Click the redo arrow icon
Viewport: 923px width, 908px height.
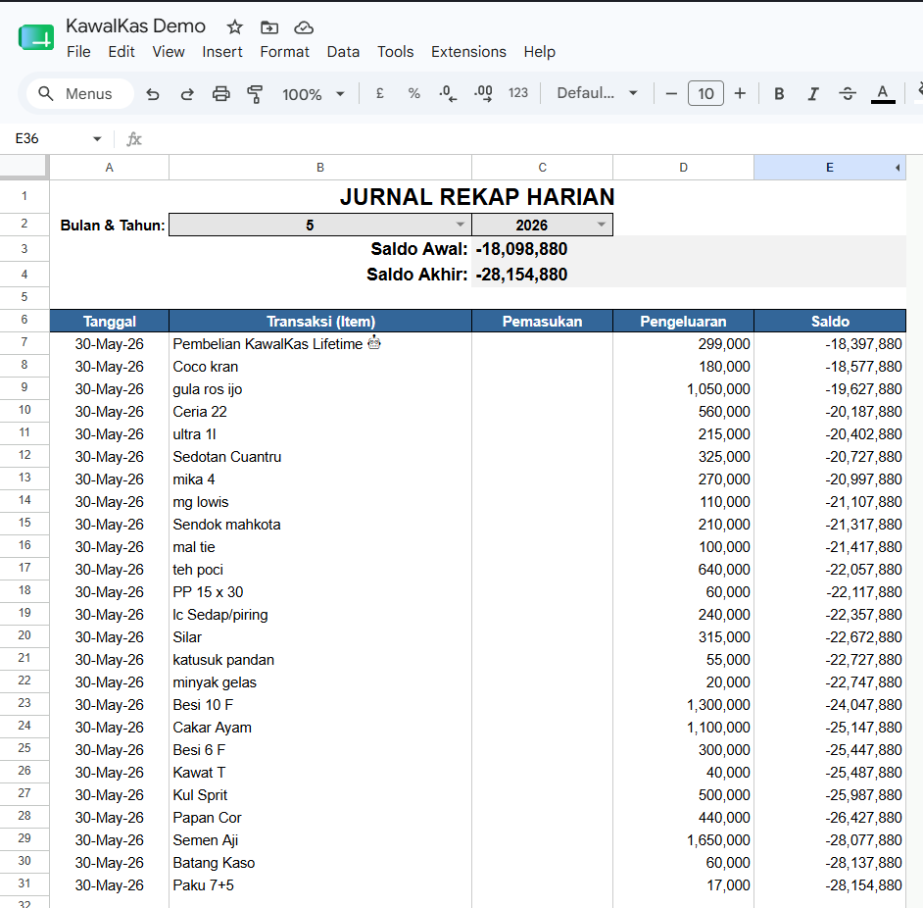click(186, 94)
